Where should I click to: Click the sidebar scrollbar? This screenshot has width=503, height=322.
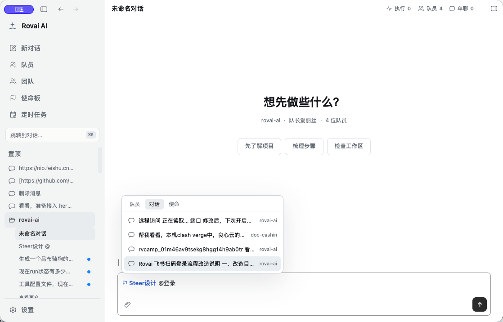[100, 160]
